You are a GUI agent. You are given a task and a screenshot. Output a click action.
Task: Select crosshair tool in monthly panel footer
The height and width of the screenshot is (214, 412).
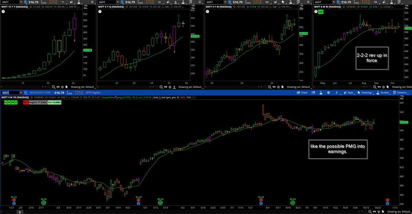click(278, 87)
